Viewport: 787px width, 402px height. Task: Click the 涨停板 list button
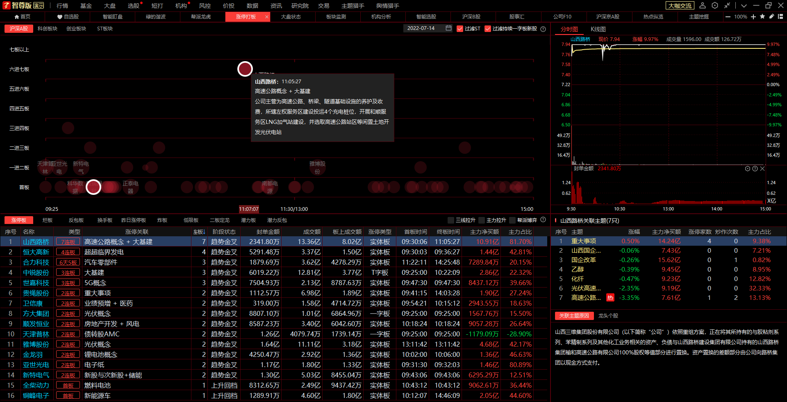tap(19, 220)
